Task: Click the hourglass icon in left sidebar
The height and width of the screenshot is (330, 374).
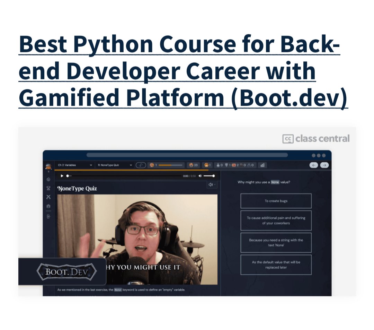Action: click(48, 188)
